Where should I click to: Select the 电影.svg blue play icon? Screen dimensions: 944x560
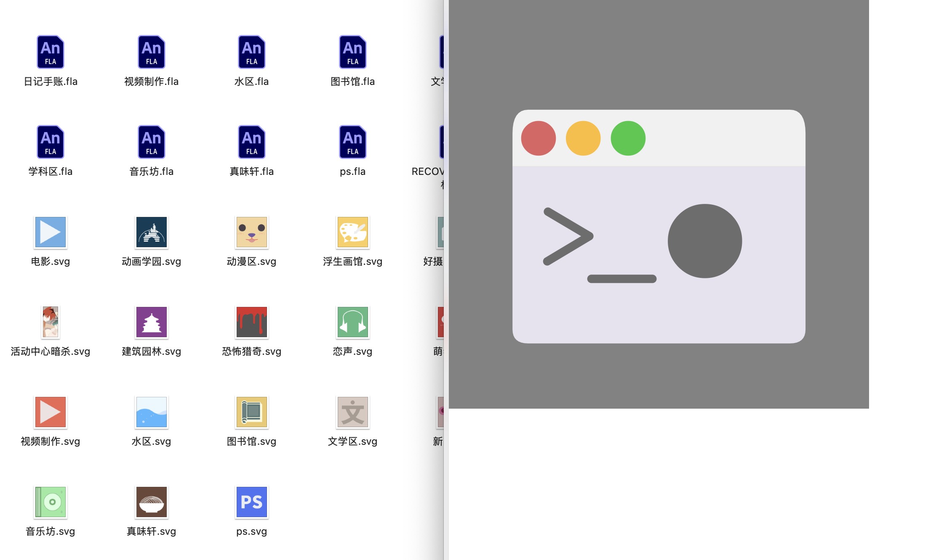51,232
